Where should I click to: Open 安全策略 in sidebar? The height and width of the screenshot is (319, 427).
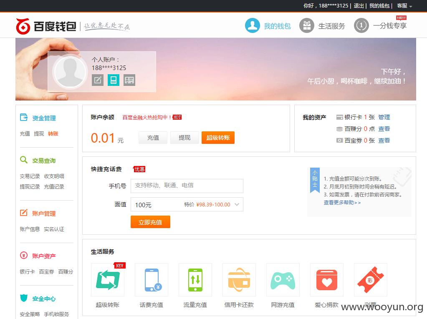[x=30, y=314]
